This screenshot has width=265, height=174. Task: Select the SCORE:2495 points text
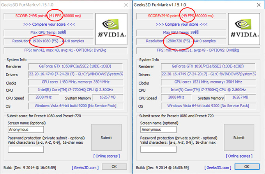tap(31, 16)
